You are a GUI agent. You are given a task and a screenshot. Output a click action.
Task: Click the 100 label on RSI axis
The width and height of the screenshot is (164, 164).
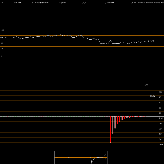point(3,30)
